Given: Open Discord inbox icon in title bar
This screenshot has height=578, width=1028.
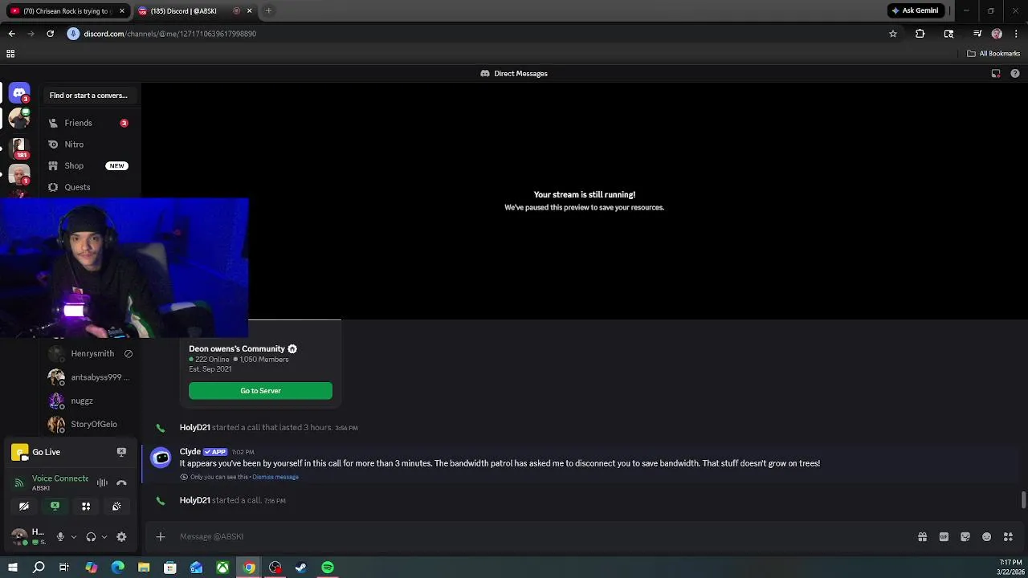Looking at the screenshot, I should pyautogui.click(x=996, y=73).
